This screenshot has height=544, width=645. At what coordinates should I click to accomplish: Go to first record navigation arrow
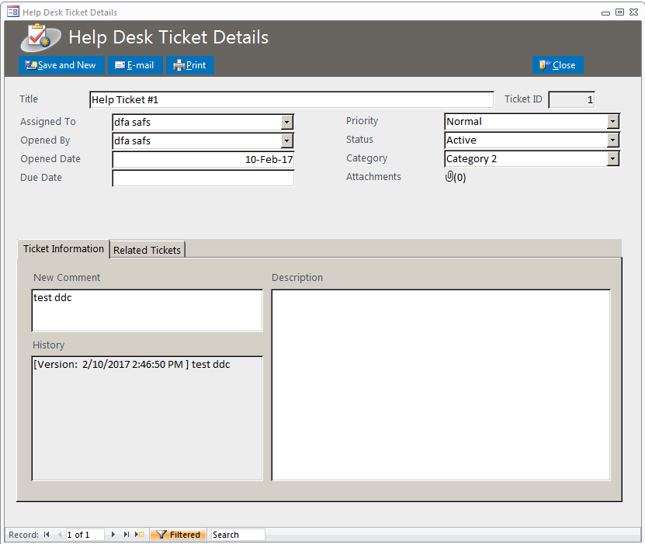click(x=47, y=535)
